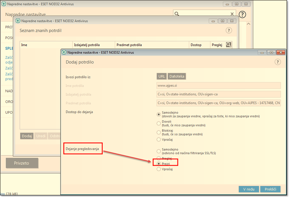289x197 pixels.
Task: Click the ESET logo in the Seznam znanih potrdil title bar
Action: coord(18,21)
